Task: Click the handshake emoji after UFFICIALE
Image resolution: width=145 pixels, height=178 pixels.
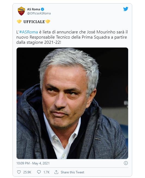Action: (48, 21)
